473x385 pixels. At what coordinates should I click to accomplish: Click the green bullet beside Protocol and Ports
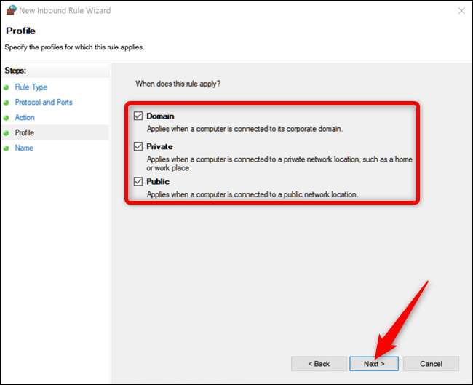pyautogui.click(x=7, y=103)
